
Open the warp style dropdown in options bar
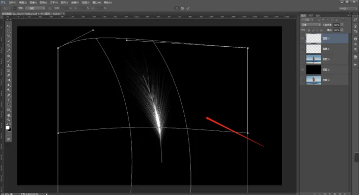pos(35,8)
